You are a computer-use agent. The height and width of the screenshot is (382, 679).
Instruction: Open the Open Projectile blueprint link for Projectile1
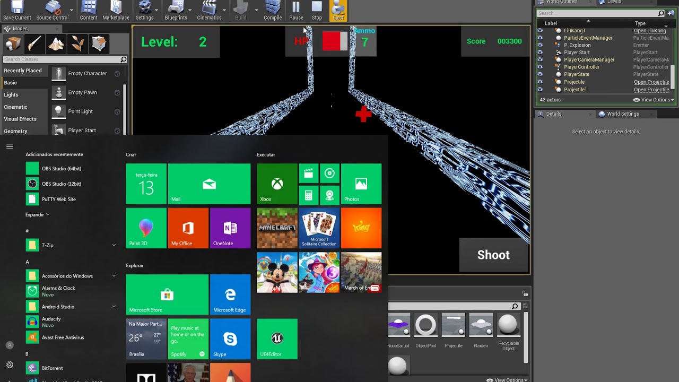[x=651, y=90]
